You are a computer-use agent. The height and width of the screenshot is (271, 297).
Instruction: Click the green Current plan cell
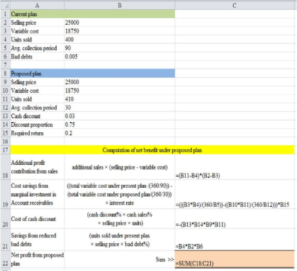(93, 14)
